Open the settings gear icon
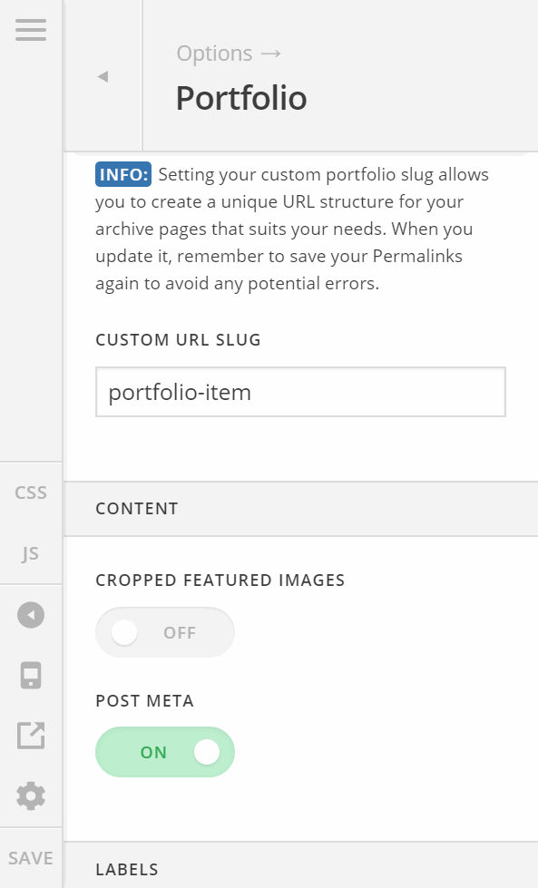Screen dimensions: 538x888 click(x=31, y=795)
